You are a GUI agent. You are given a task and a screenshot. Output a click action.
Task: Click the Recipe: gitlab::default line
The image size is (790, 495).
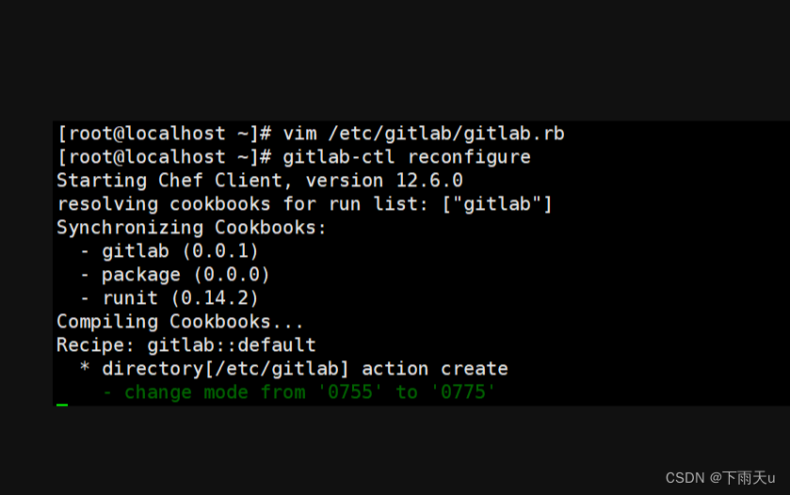coord(185,345)
